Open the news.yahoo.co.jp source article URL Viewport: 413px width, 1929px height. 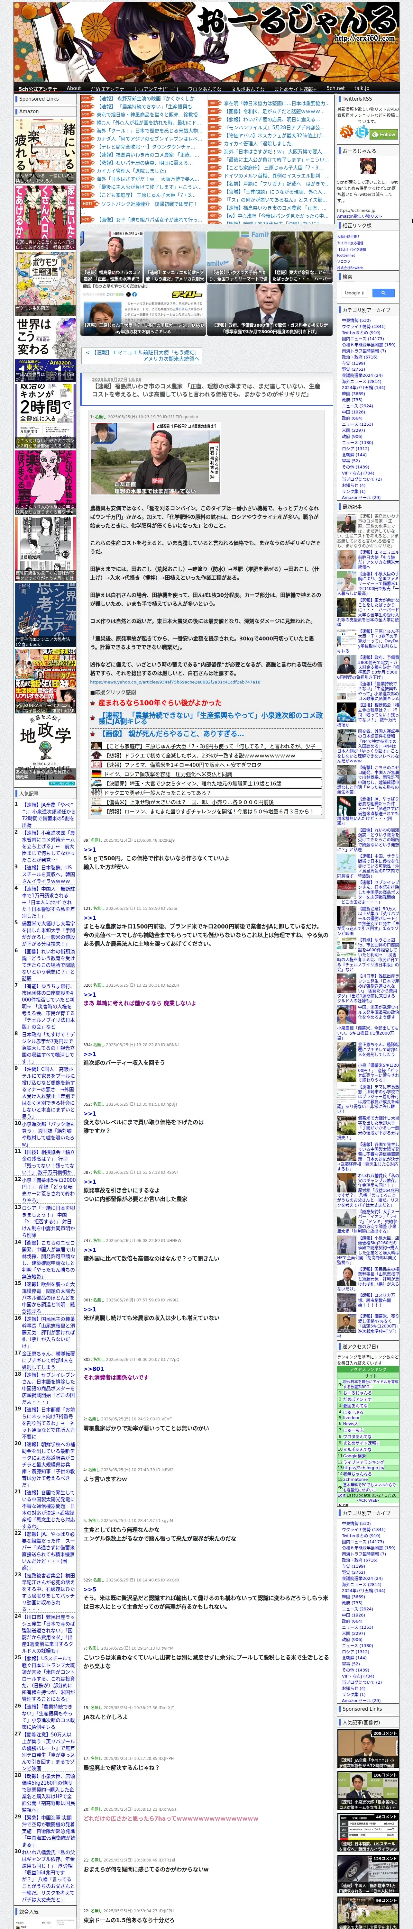[175, 682]
